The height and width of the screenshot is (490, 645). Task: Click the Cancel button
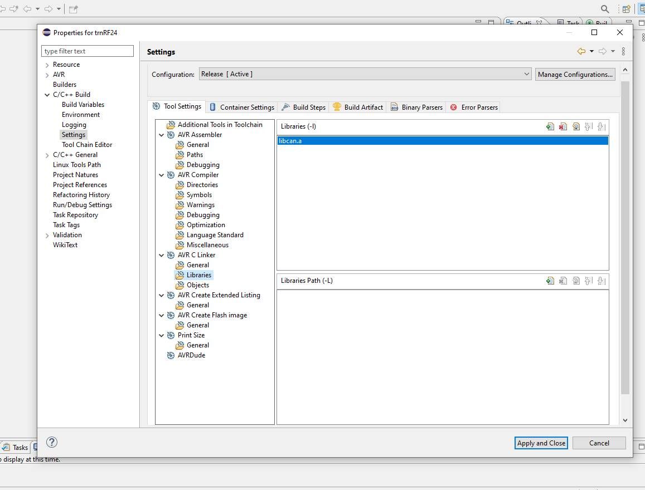click(599, 443)
